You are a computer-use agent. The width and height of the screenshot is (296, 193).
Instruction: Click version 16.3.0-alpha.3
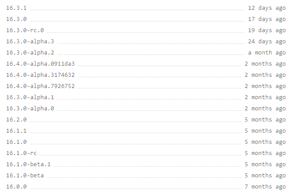30,42
